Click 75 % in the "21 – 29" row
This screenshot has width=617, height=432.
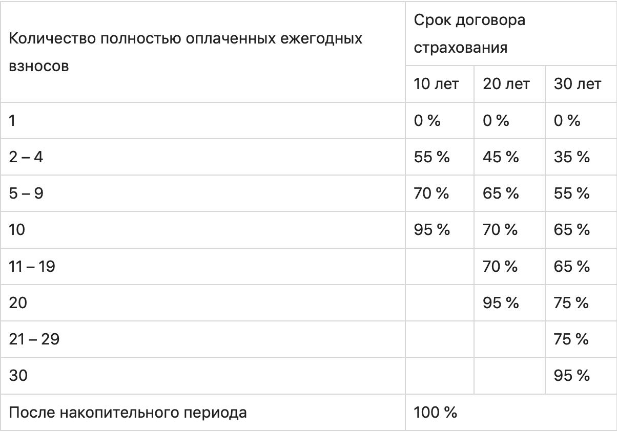pyautogui.click(x=571, y=339)
